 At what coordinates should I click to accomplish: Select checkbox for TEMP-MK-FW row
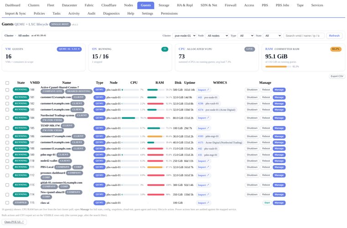(x=7, y=128)
